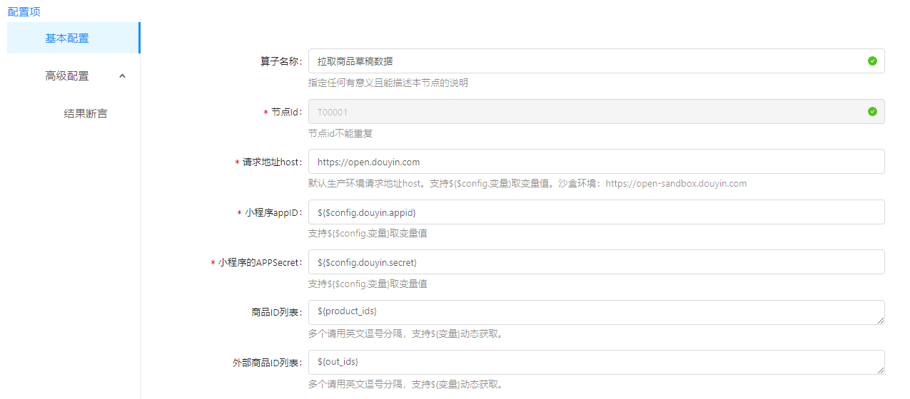Open the 结果断言 submenu item
The height and width of the screenshot is (399, 910).
(86, 113)
